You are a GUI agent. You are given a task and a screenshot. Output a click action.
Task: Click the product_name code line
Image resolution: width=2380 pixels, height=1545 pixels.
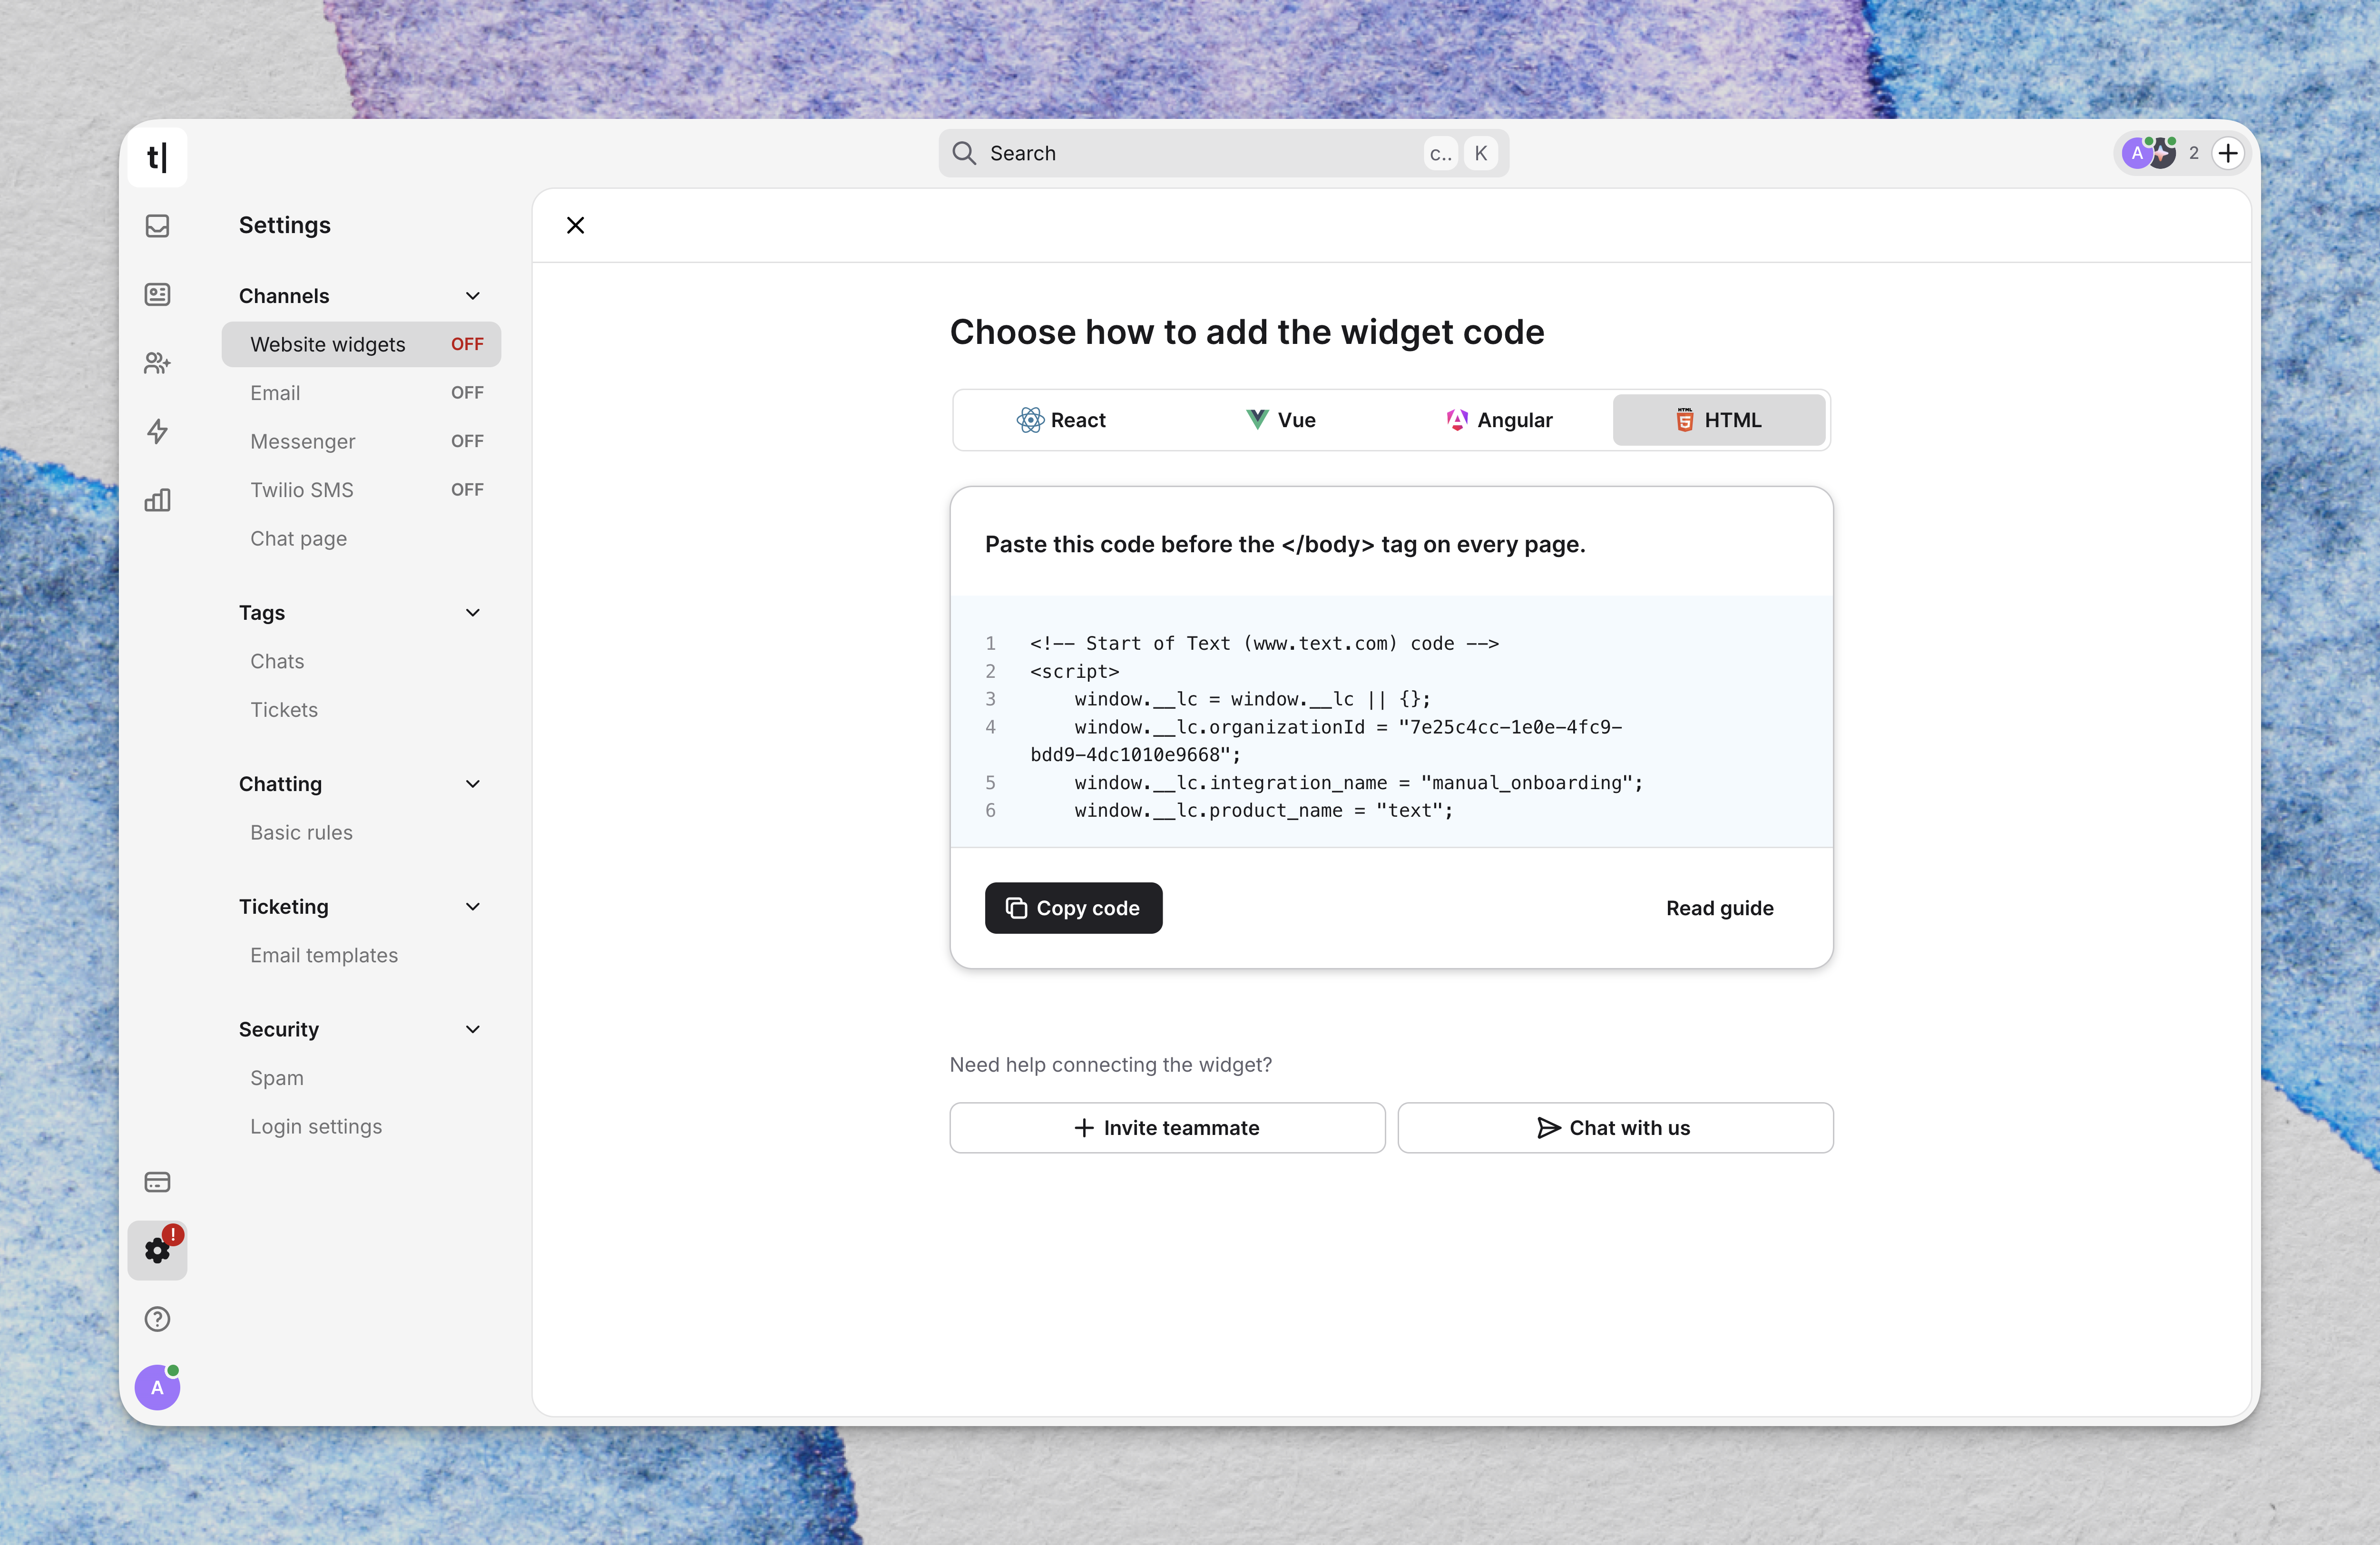(1264, 811)
